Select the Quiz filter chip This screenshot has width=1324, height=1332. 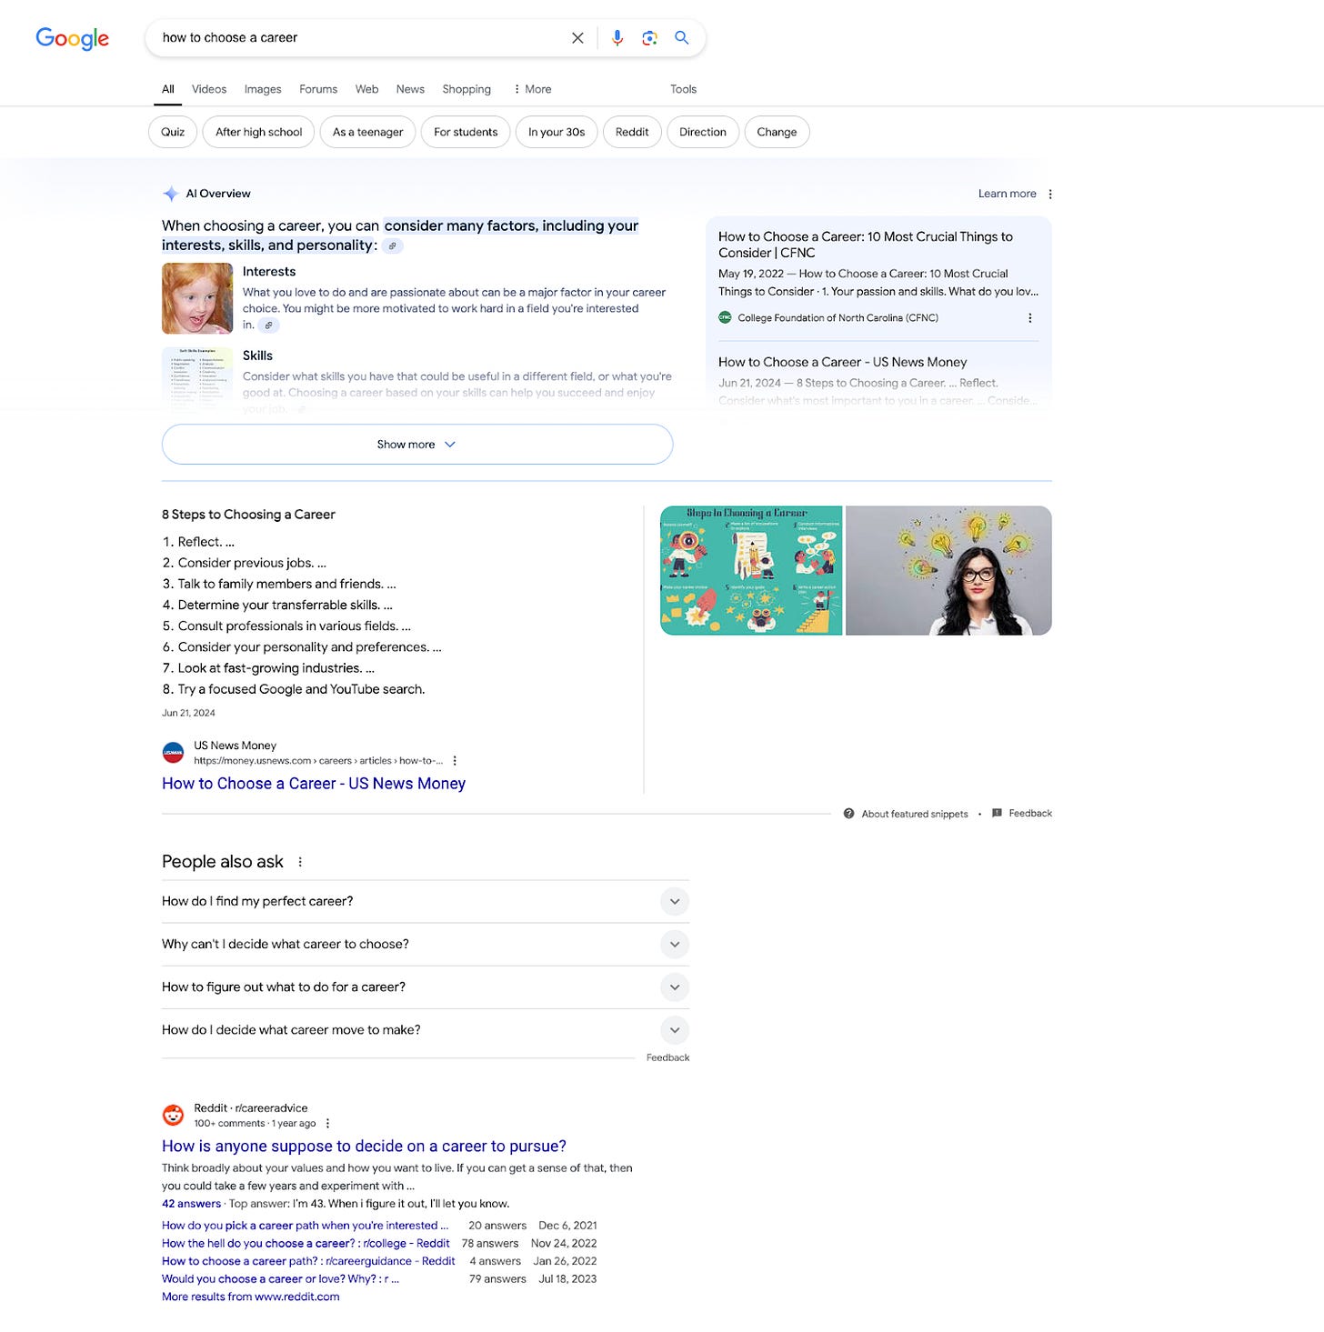(173, 132)
